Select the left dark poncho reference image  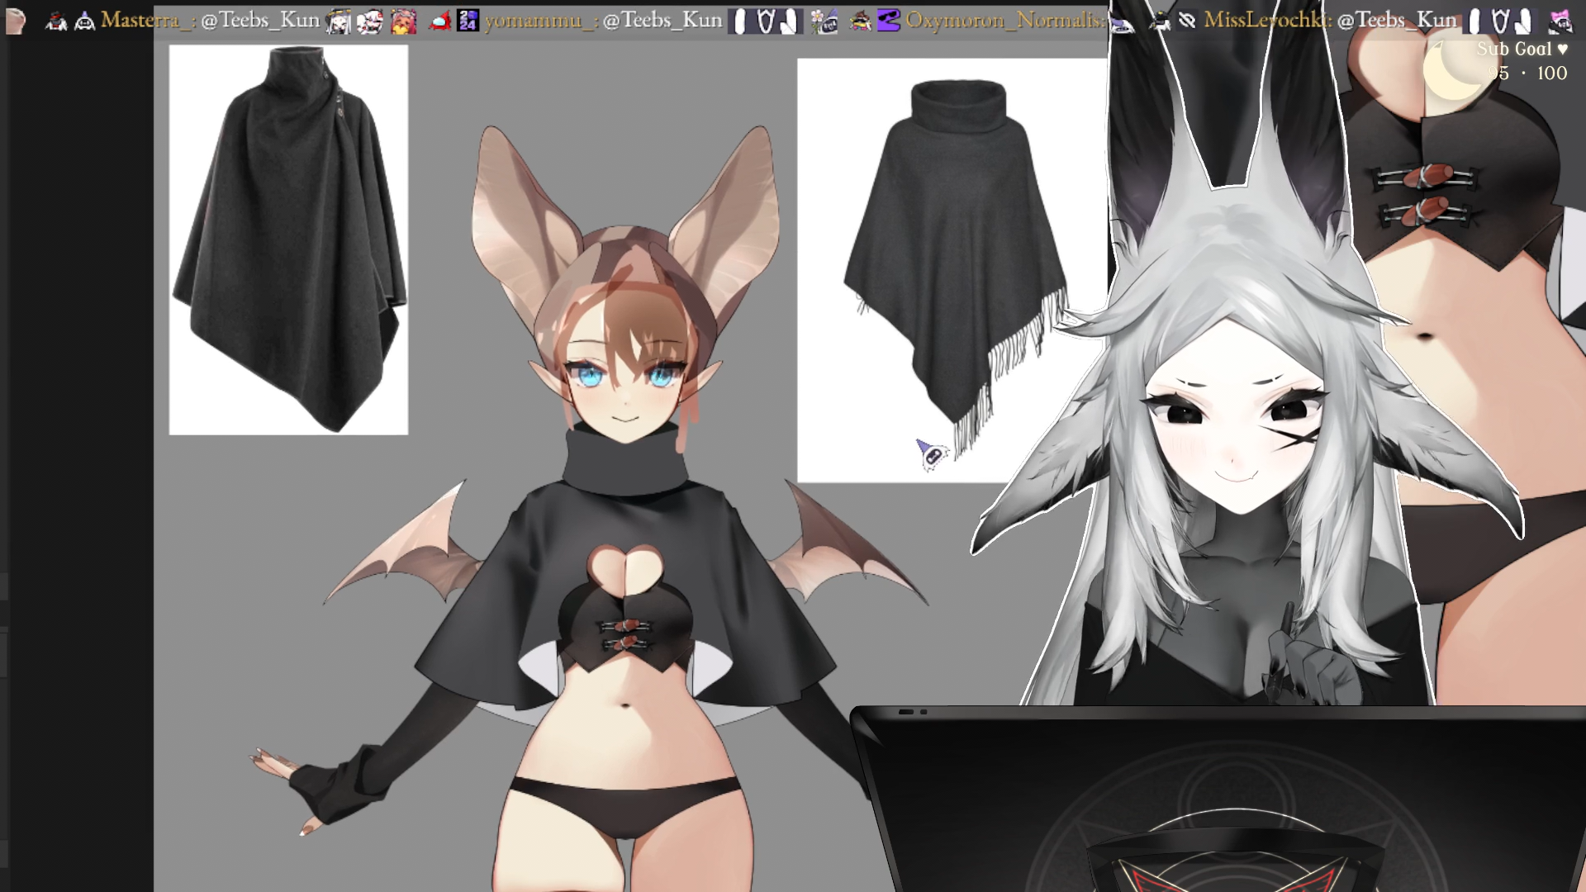(x=288, y=240)
